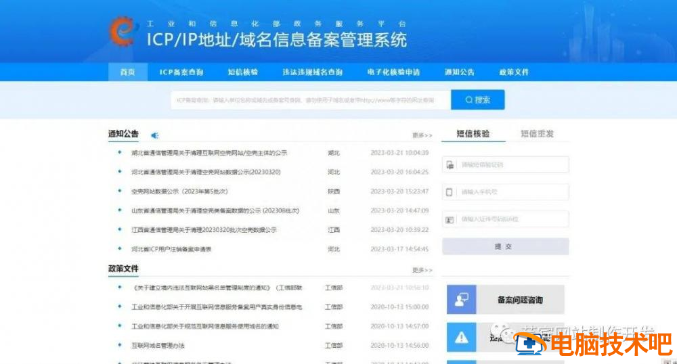This screenshot has height=364, width=677.
Task: Open 通知公告 in the blue navigation bar
Action: 460,72
